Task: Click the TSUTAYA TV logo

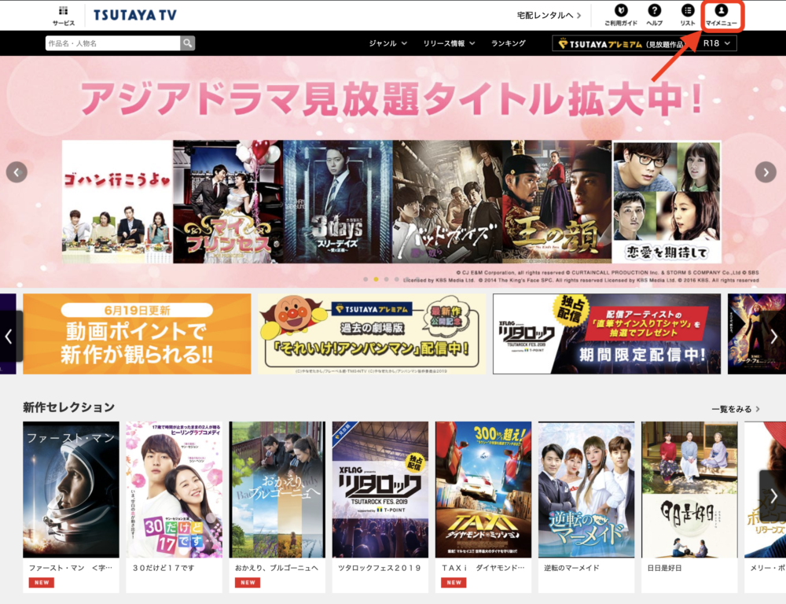Action: 134,15
